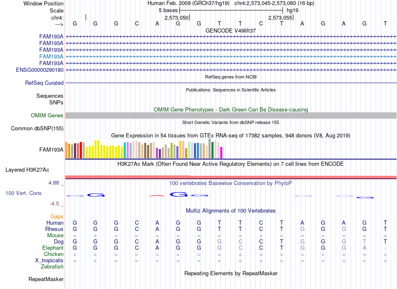The image size is (397, 289).
Task: Click the Common dbSNP(155) track label
Action: click(x=37, y=128)
